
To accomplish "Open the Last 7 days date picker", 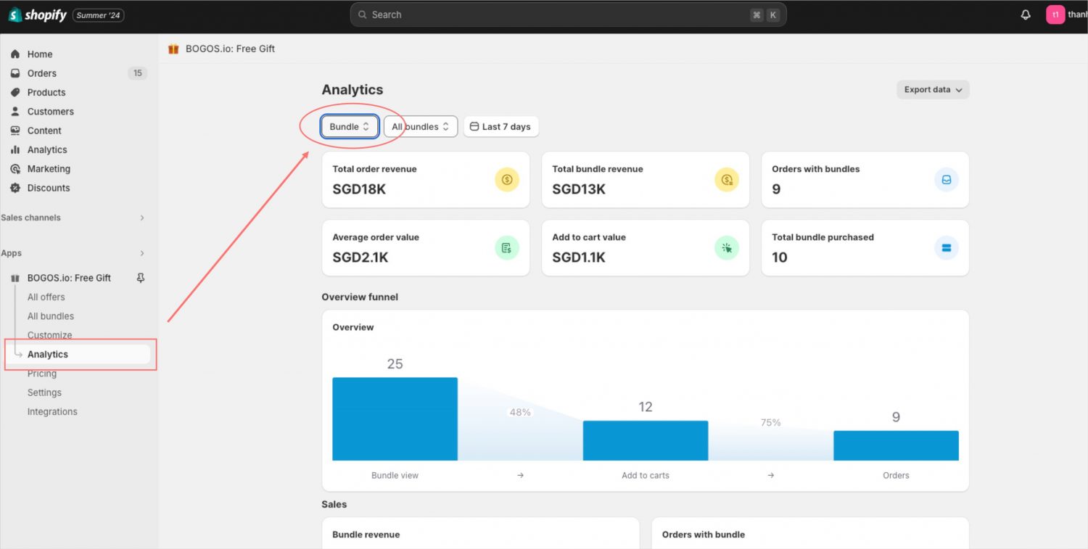I will [500, 125].
